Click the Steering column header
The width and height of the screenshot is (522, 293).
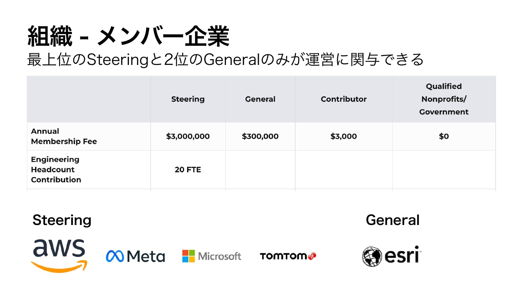pyautogui.click(x=188, y=99)
